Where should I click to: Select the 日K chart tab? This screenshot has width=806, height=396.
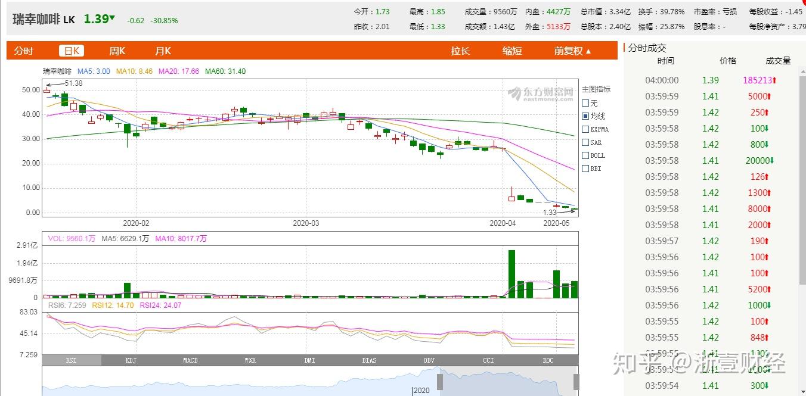72,51
